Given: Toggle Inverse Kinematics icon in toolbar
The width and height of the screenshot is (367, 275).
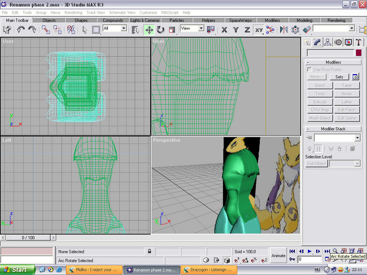Looking at the screenshot, I should [x=270, y=30].
